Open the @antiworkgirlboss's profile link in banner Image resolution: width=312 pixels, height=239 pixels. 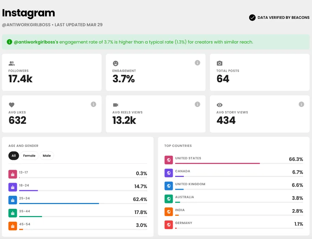pos(36,42)
